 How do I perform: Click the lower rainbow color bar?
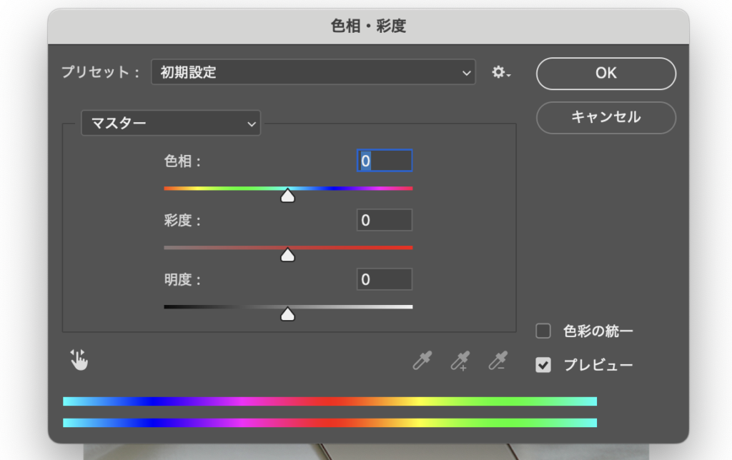[330, 423]
